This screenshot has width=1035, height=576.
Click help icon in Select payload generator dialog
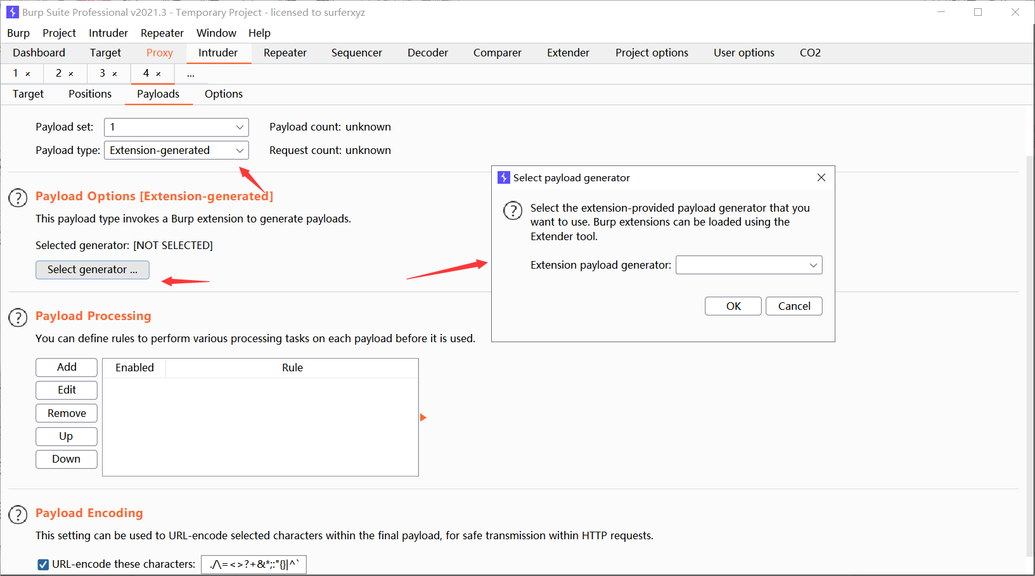513,210
